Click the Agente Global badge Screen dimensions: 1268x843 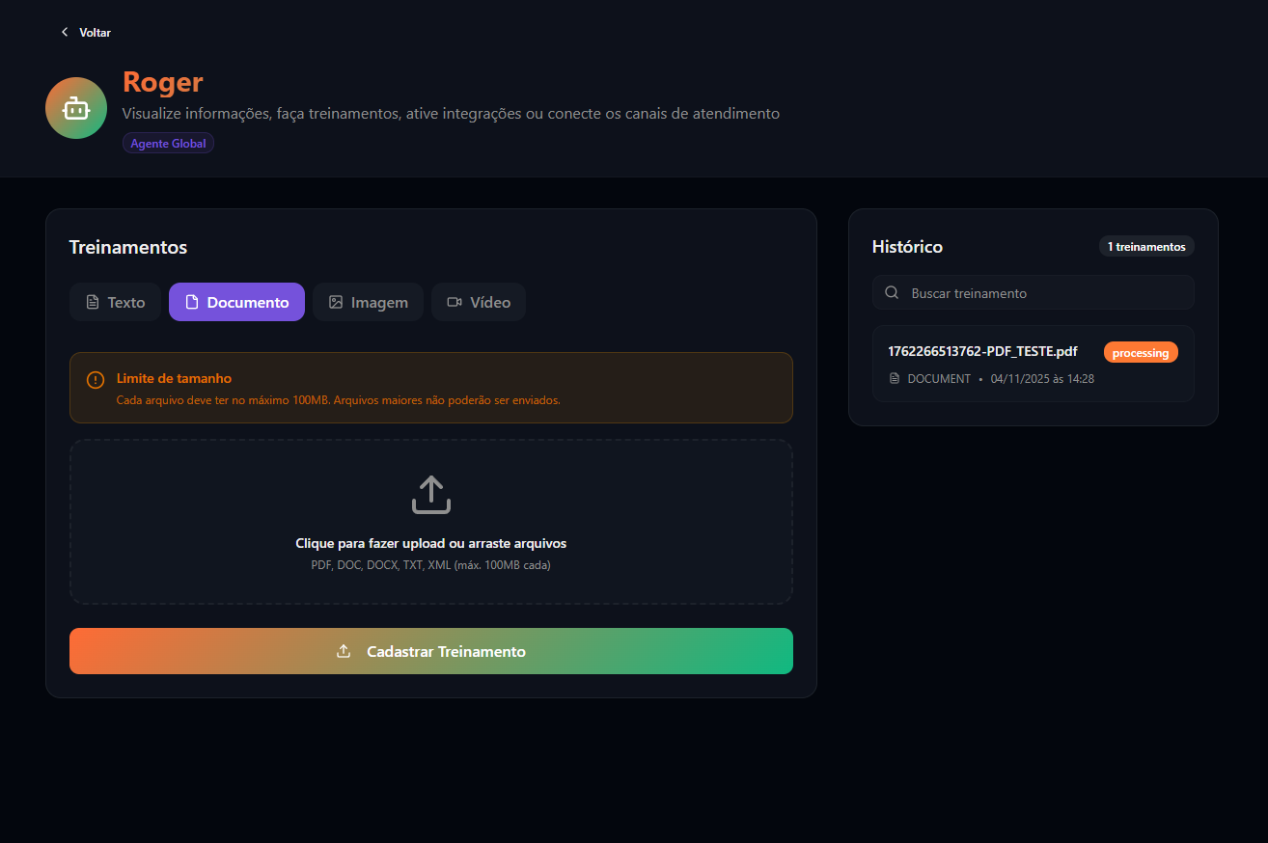pos(168,144)
